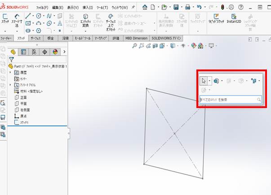Select the Circle sketch tool
The image size is (271, 195).
tap(39, 16)
